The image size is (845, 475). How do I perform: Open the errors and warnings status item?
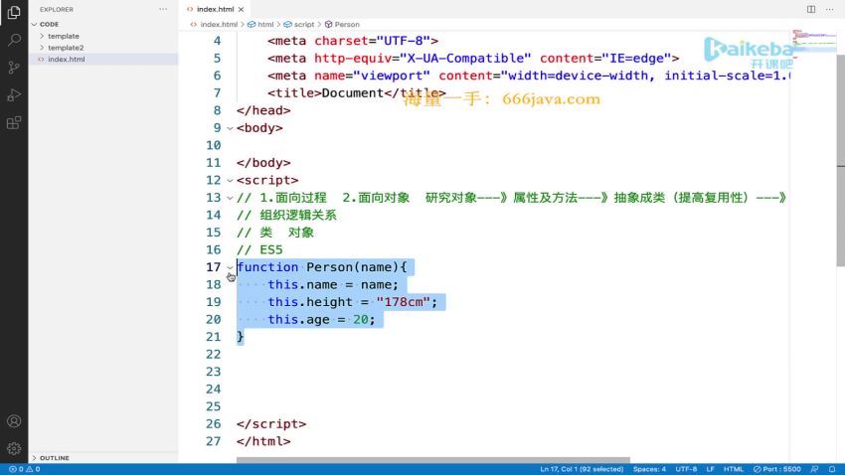tap(25, 469)
